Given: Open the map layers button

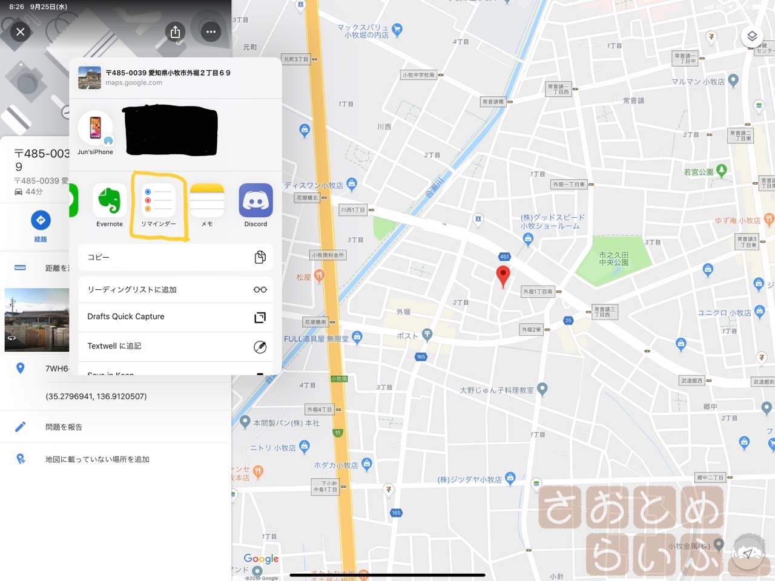Looking at the screenshot, I should 752,36.
